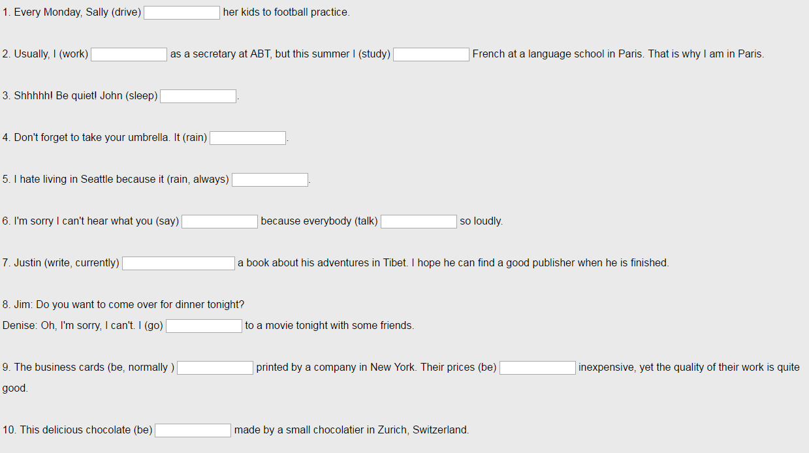This screenshot has height=453, width=809.
Task: Click the text "her kids to football practice"
Action: (286, 12)
